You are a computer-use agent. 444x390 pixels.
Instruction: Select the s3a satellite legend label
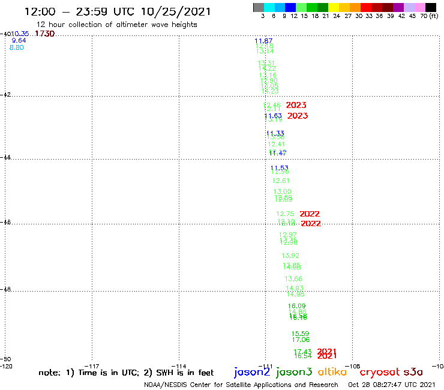(x=413, y=372)
